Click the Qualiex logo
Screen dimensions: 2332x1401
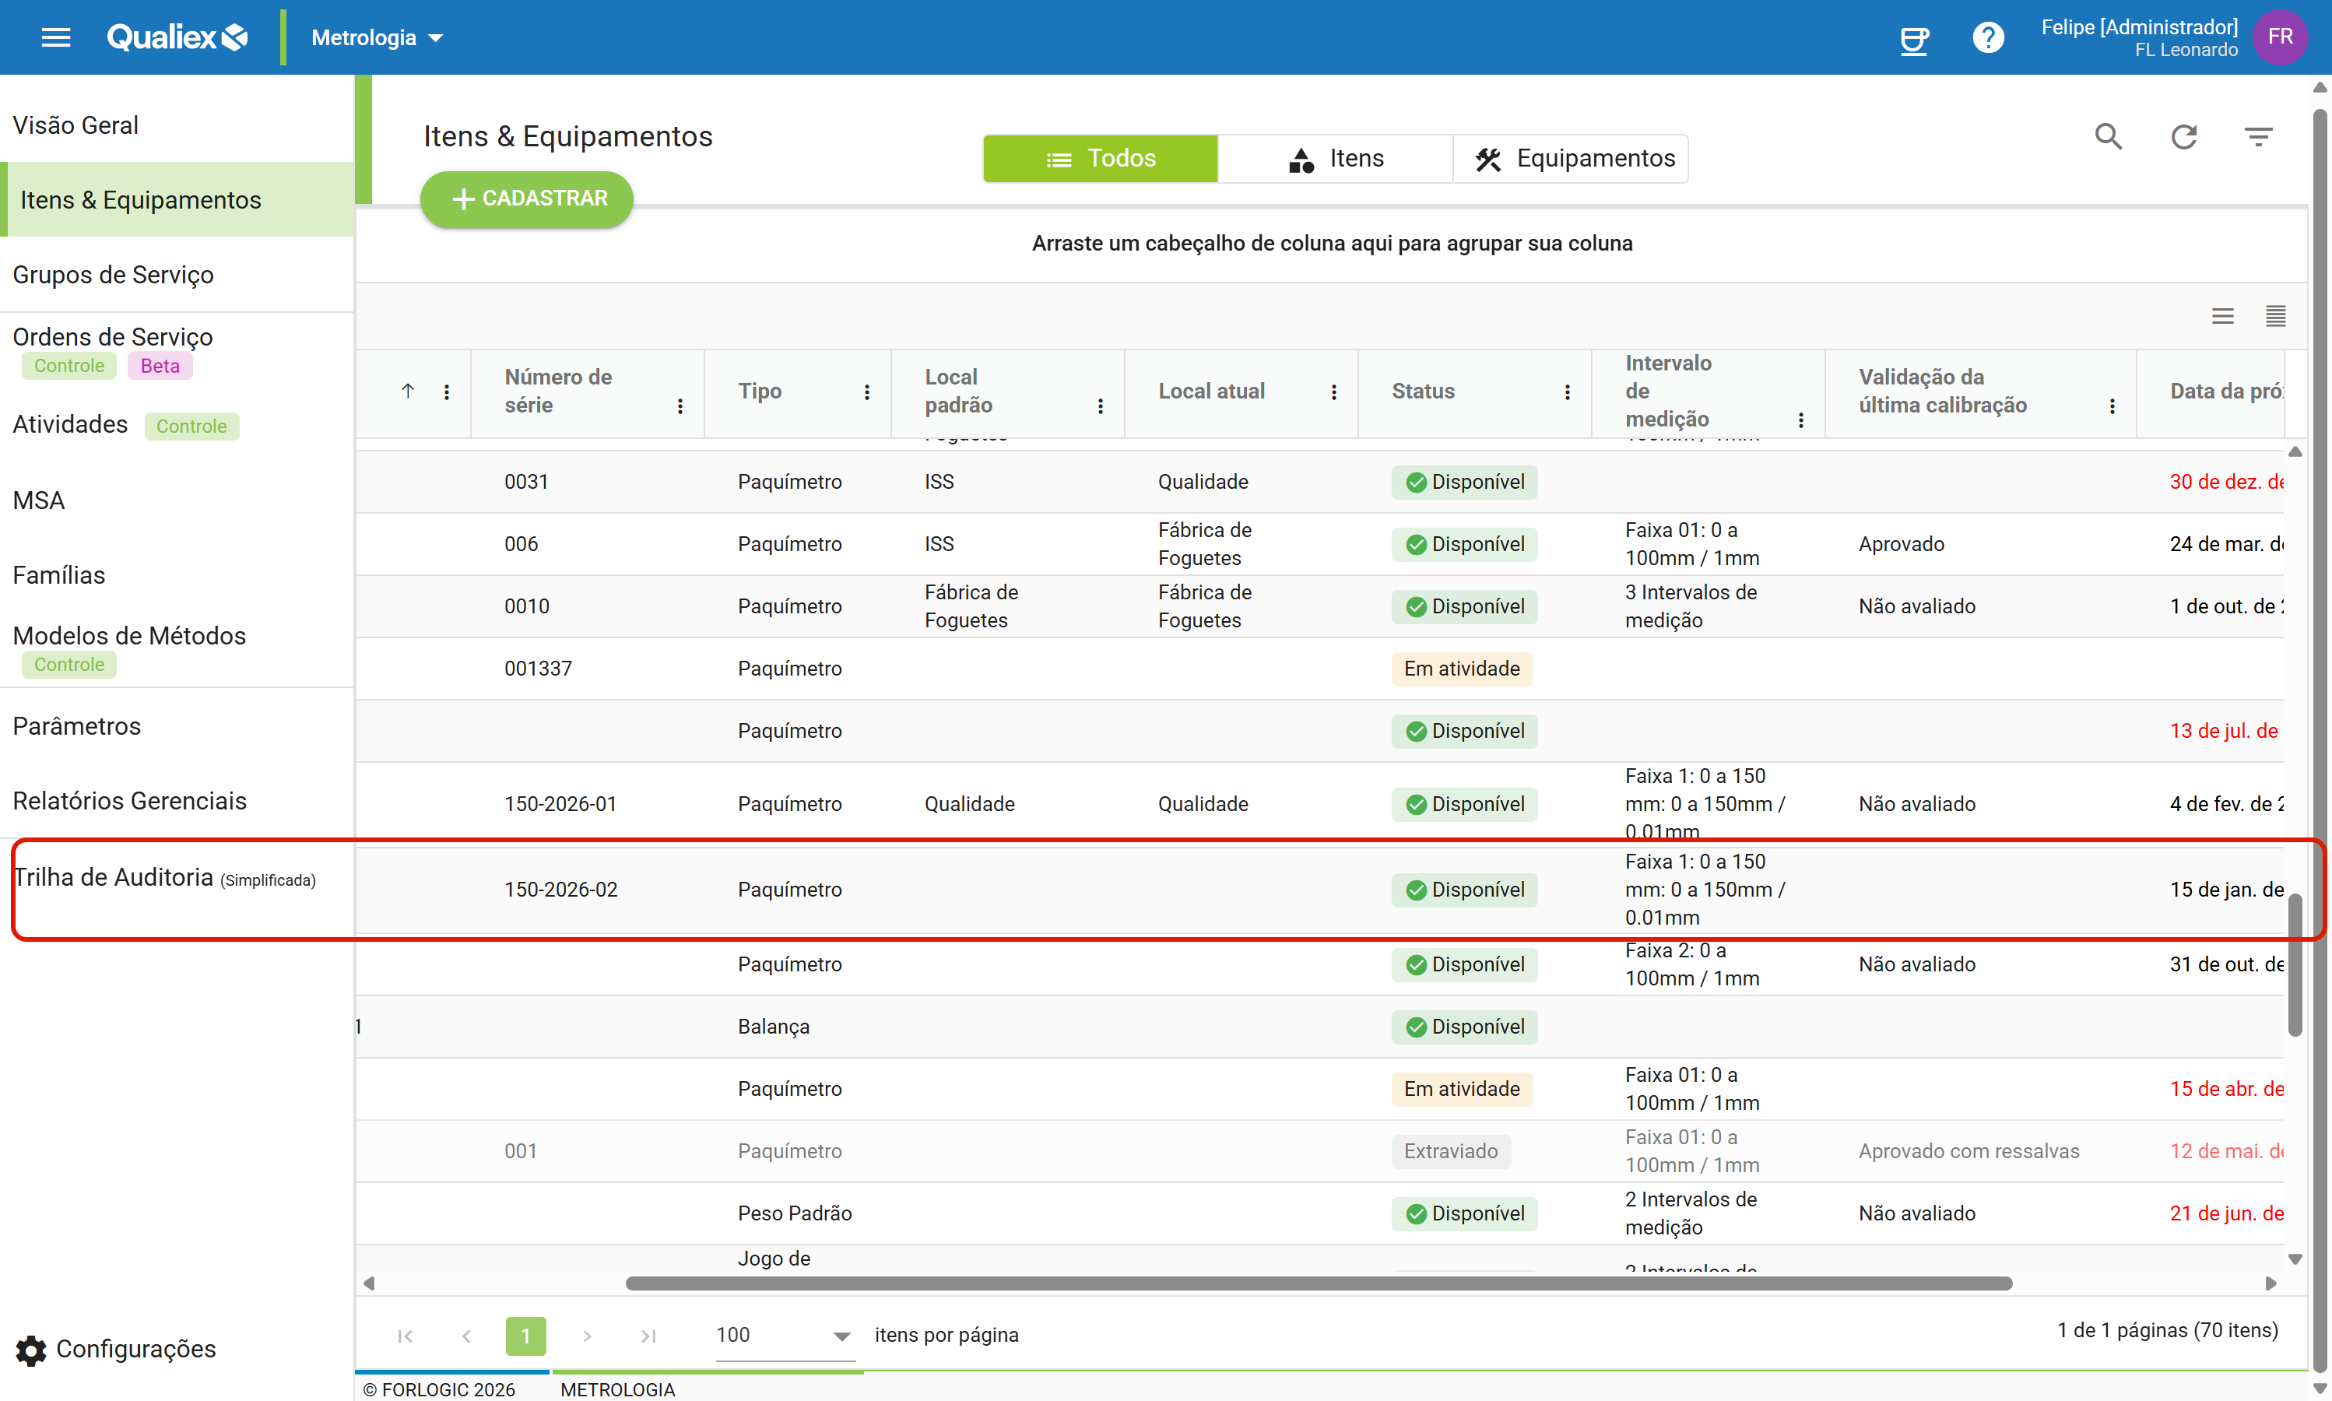(177, 38)
